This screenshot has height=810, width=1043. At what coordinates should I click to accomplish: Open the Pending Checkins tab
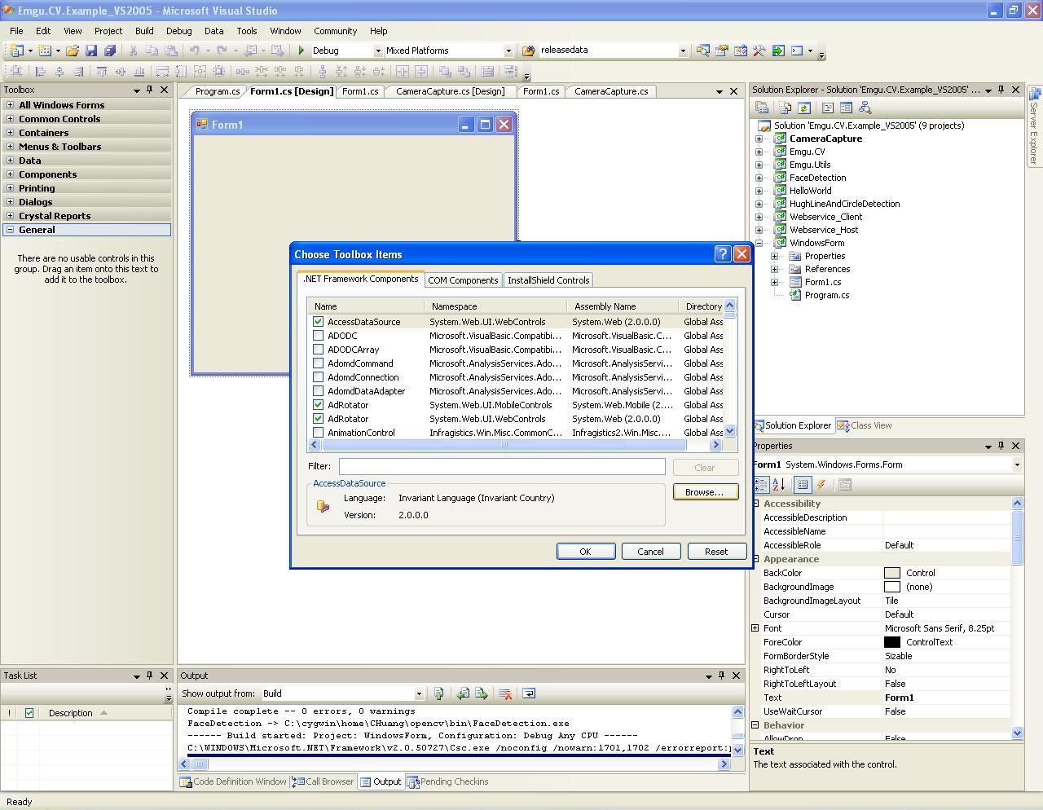tap(447, 781)
